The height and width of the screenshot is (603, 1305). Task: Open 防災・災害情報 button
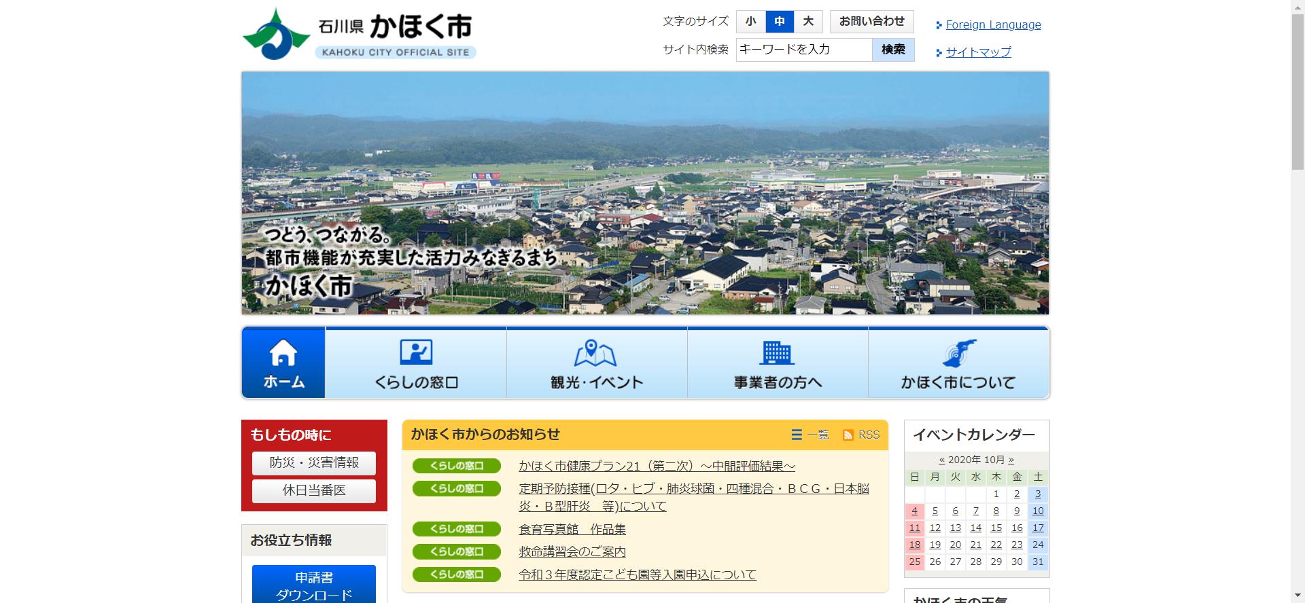(x=314, y=463)
